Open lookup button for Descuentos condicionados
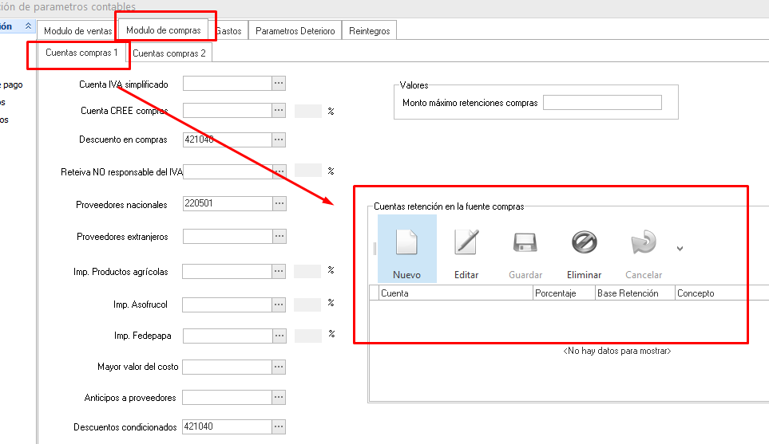This screenshot has width=769, height=444. point(279,426)
